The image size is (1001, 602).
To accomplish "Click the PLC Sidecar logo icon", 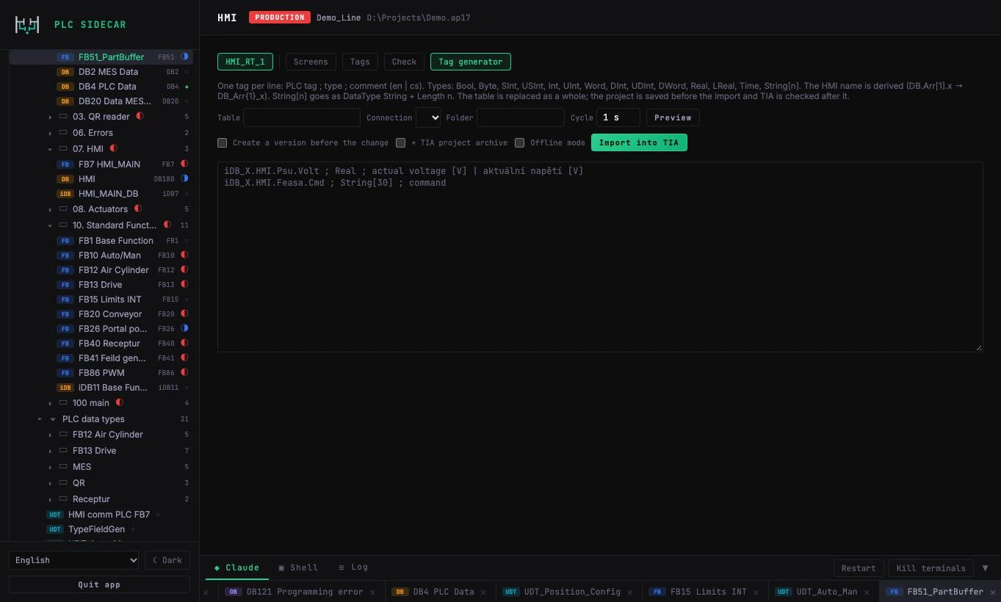I will coord(27,24).
